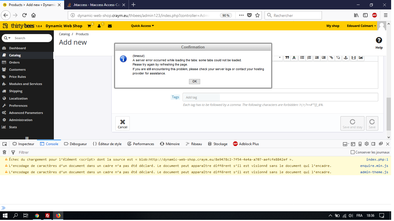
Task: Click the shopping cart orders icon
Action: coord(89,26)
